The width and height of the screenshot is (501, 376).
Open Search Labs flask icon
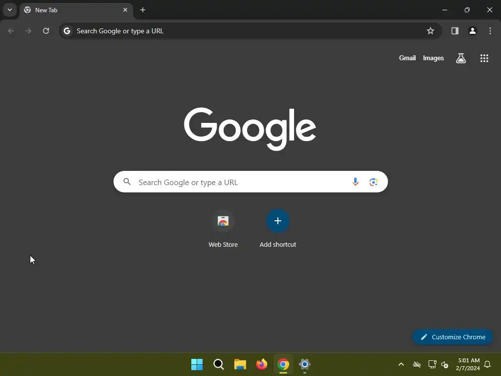(461, 58)
